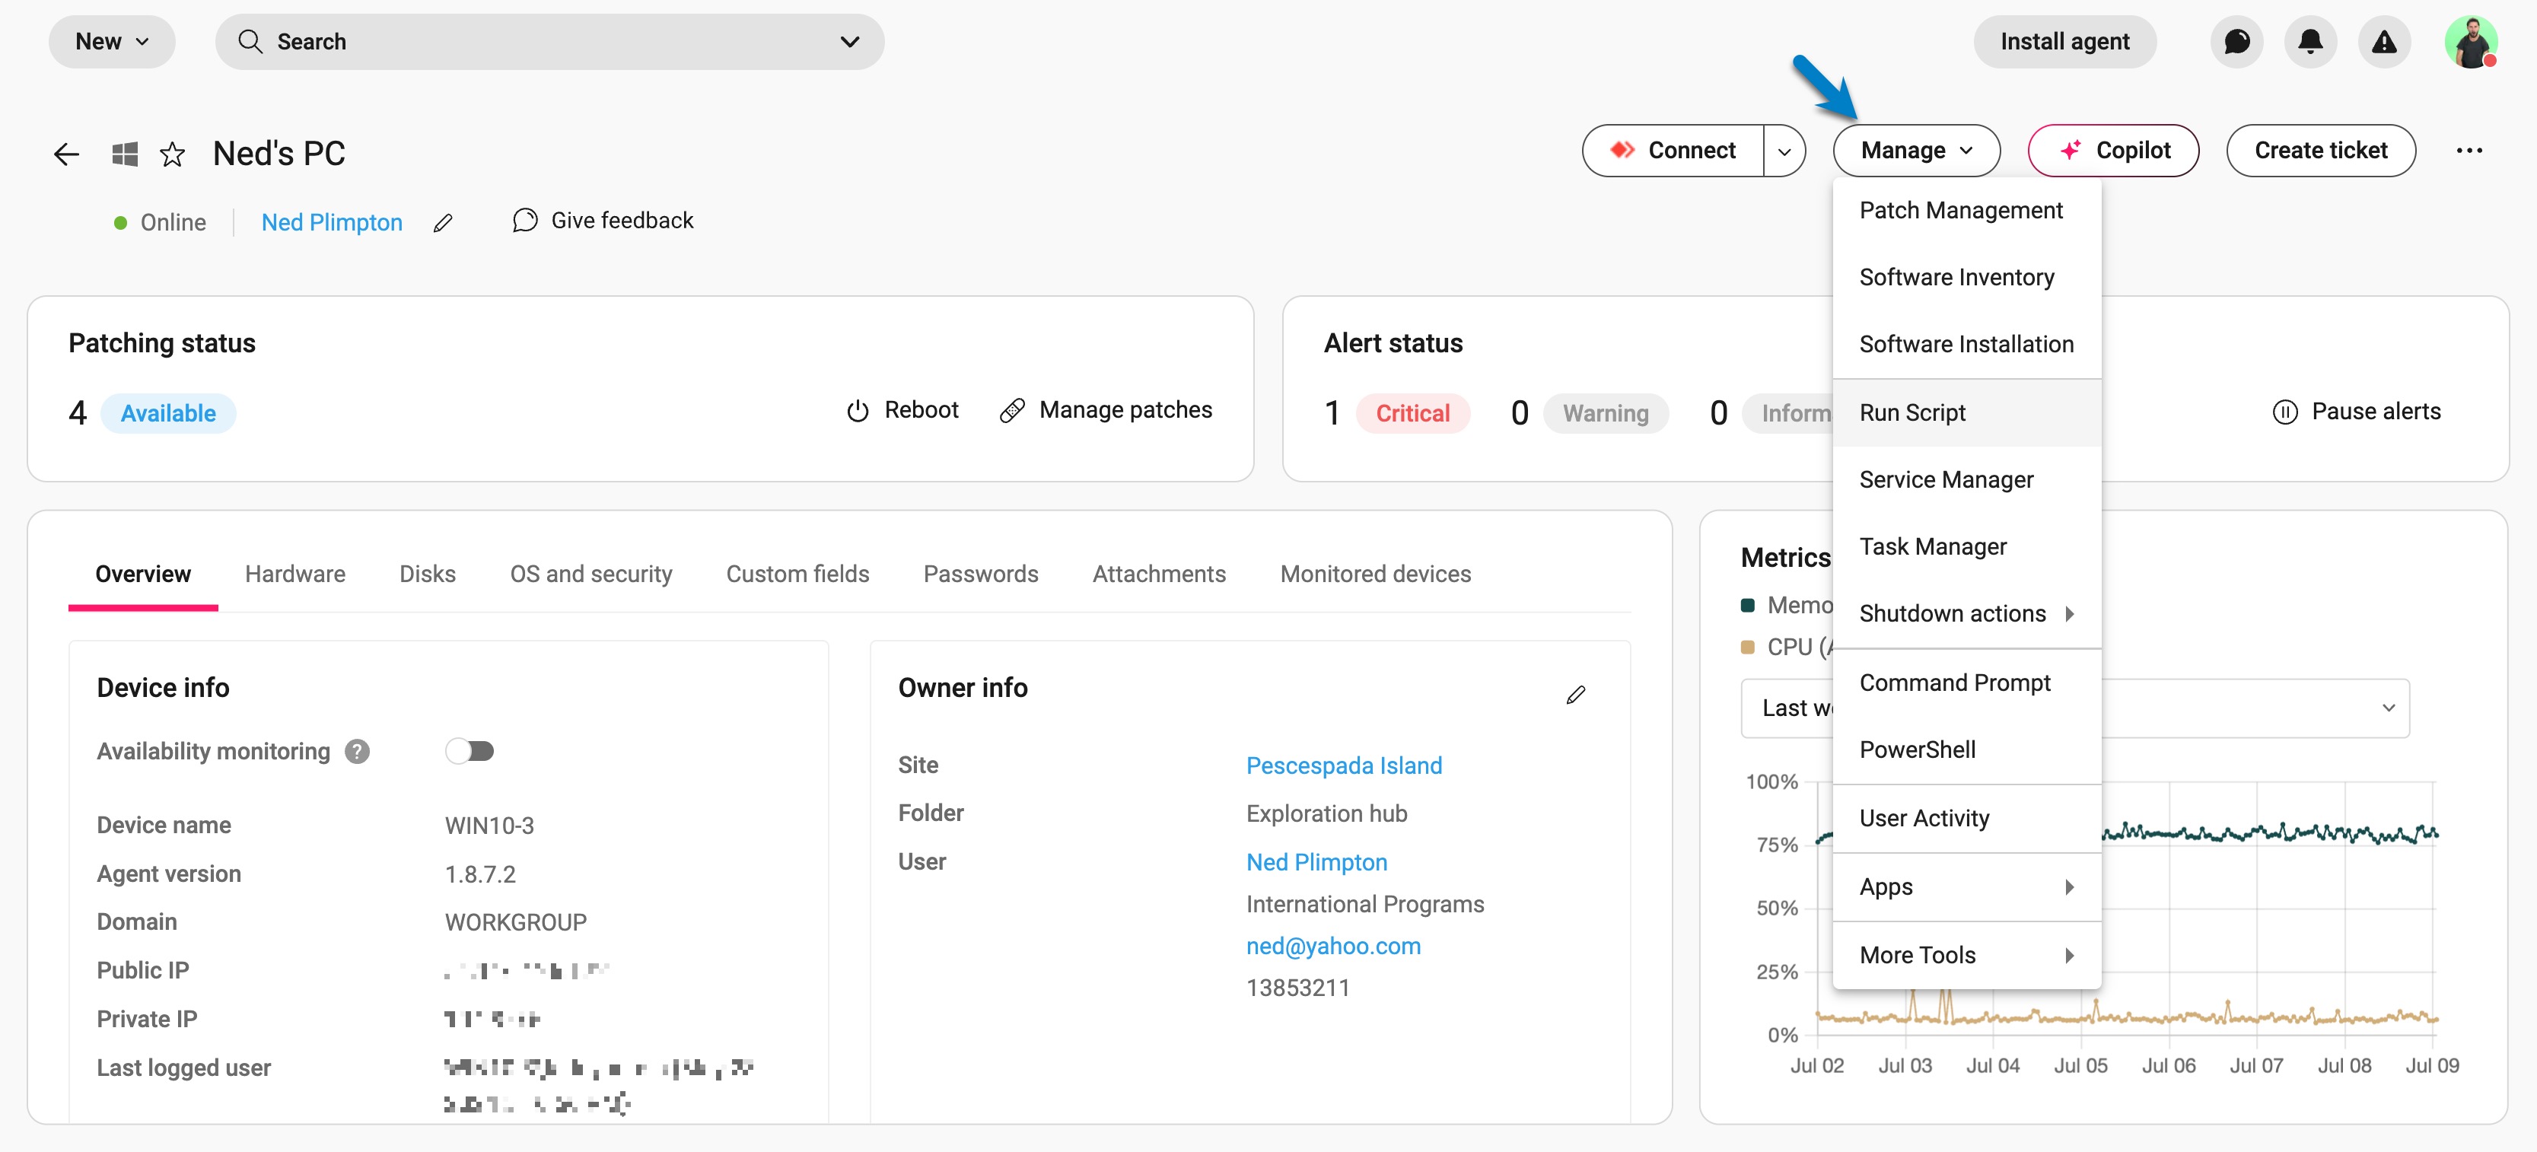The height and width of the screenshot is (1152, 2537).
Task: Click the Reboot power icon
Action: click(858, 411)
